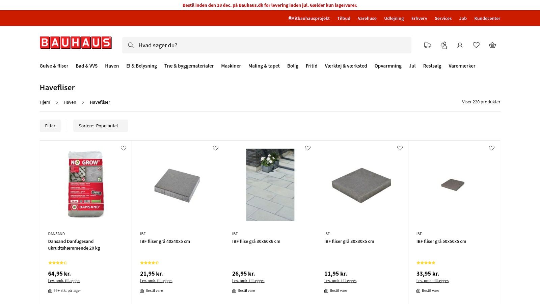The image size is (540, 304).
Task: Favorite IBF flise grå 30x60x6 cm
Action: coord(308,148)
